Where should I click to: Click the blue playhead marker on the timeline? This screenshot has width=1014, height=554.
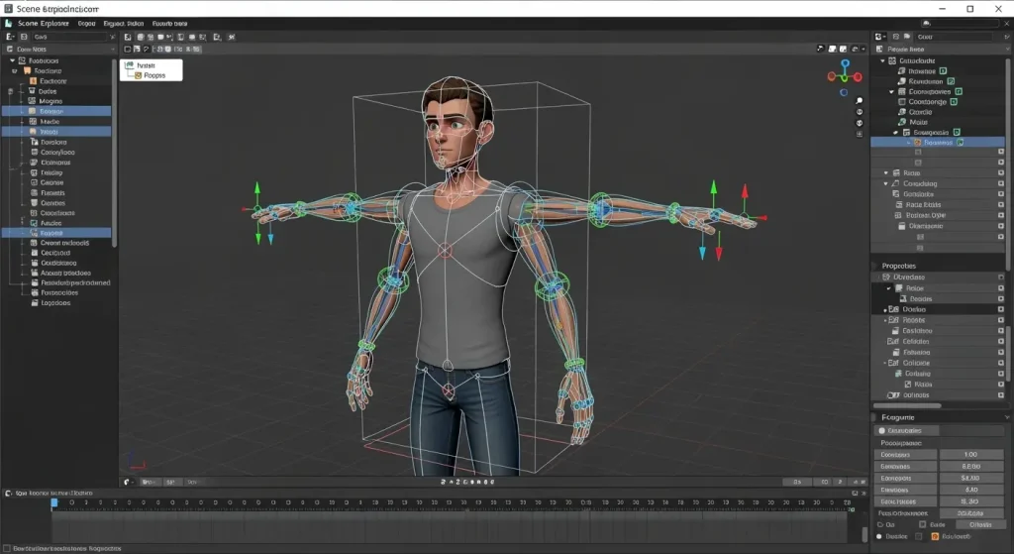[x=54, y=502]
